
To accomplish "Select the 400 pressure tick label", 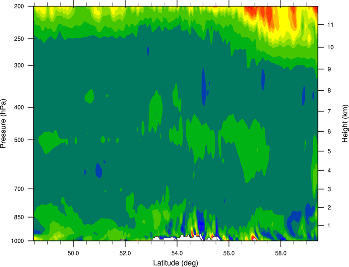I will 19,107.
